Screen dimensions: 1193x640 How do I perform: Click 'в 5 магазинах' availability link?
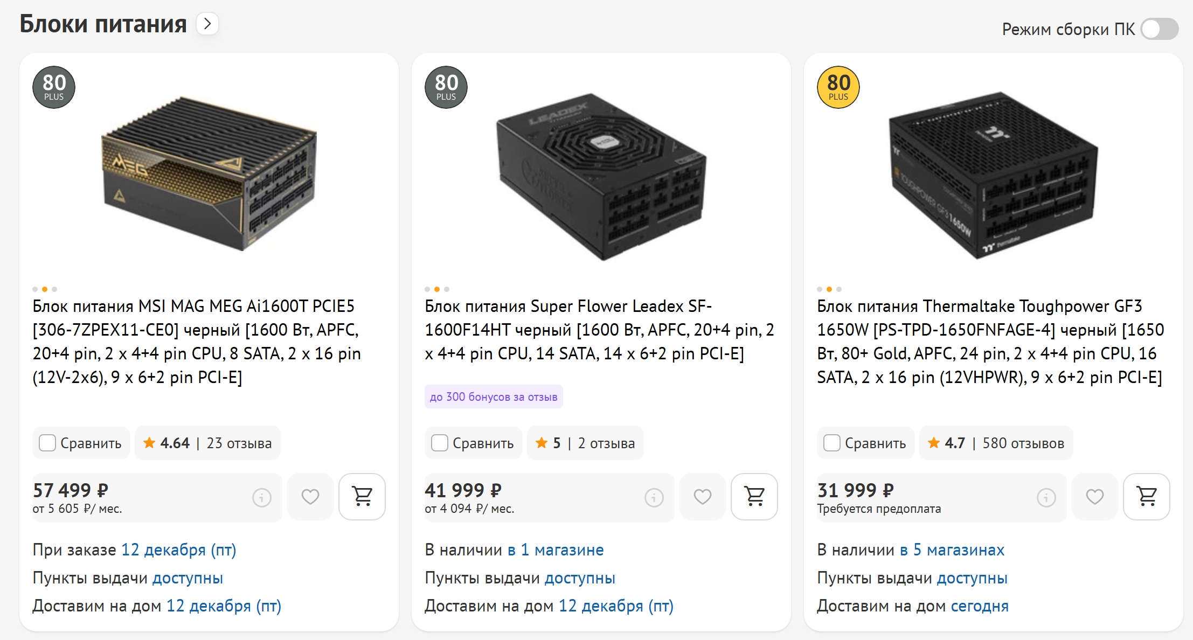952,549
